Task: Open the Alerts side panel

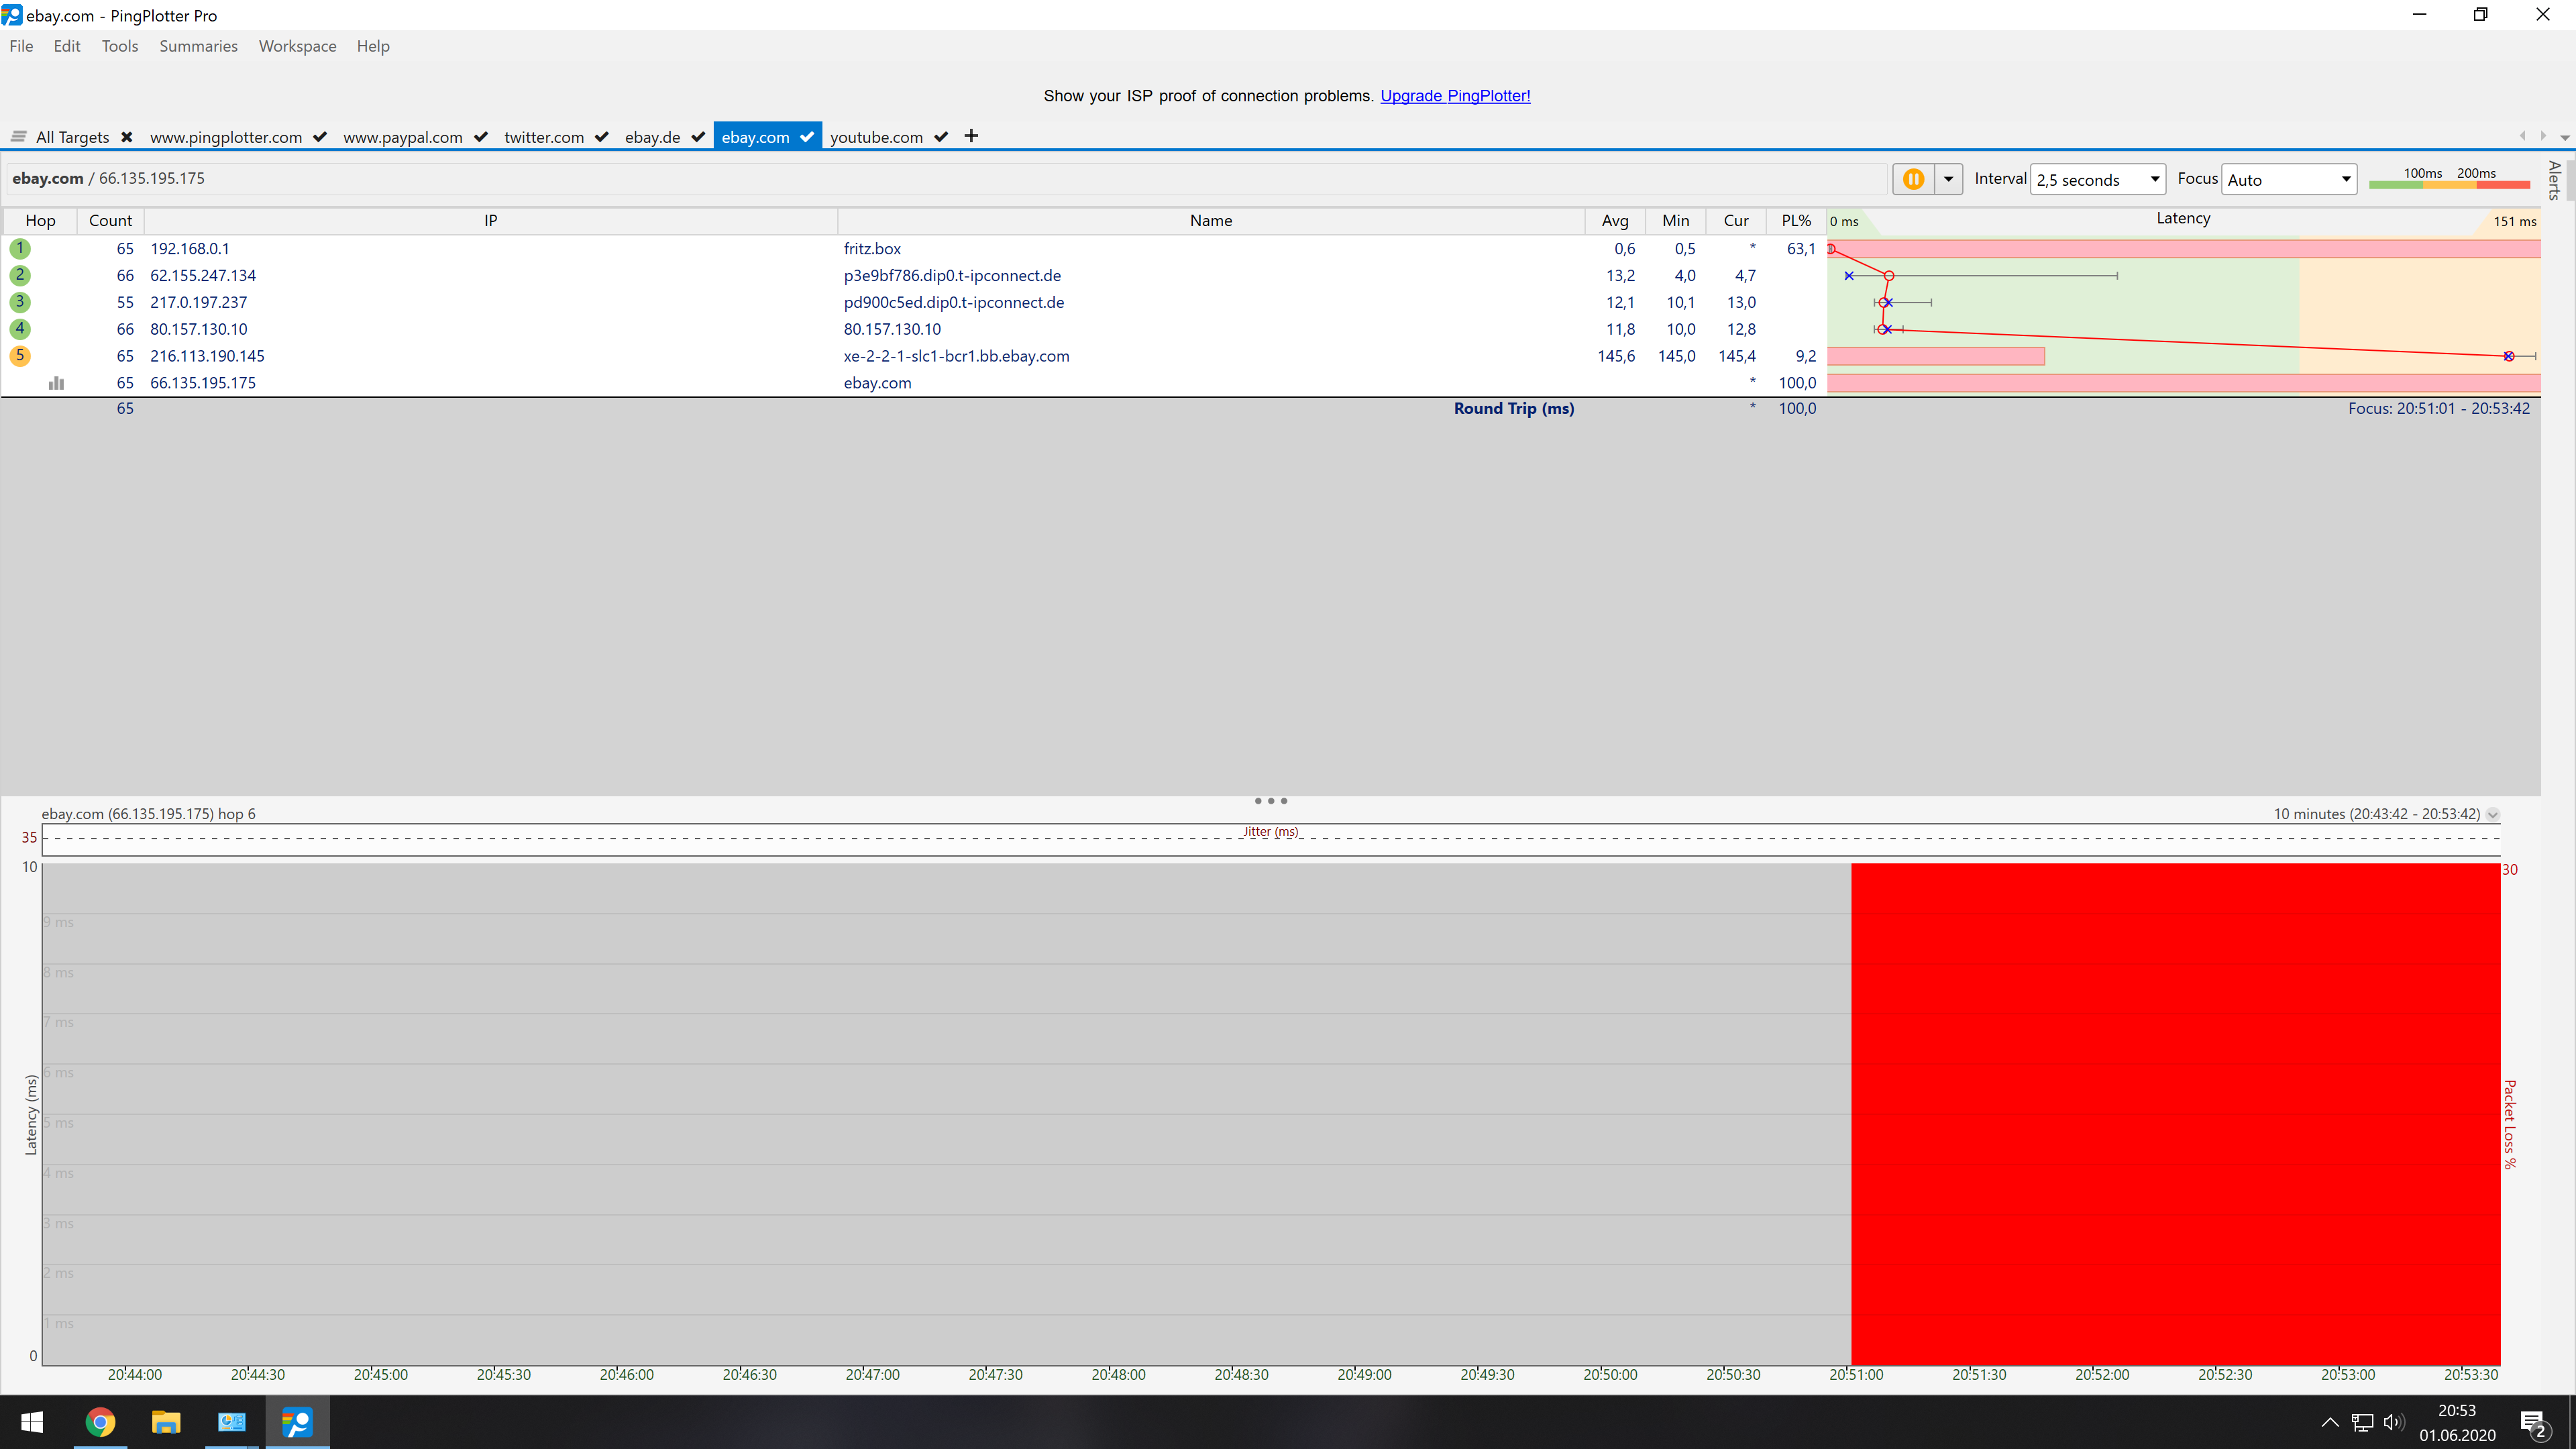Action: point(2555,181)
